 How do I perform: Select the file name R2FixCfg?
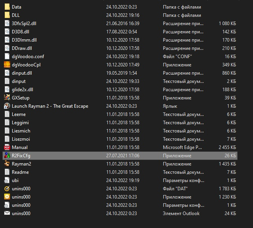coord(21,155)
